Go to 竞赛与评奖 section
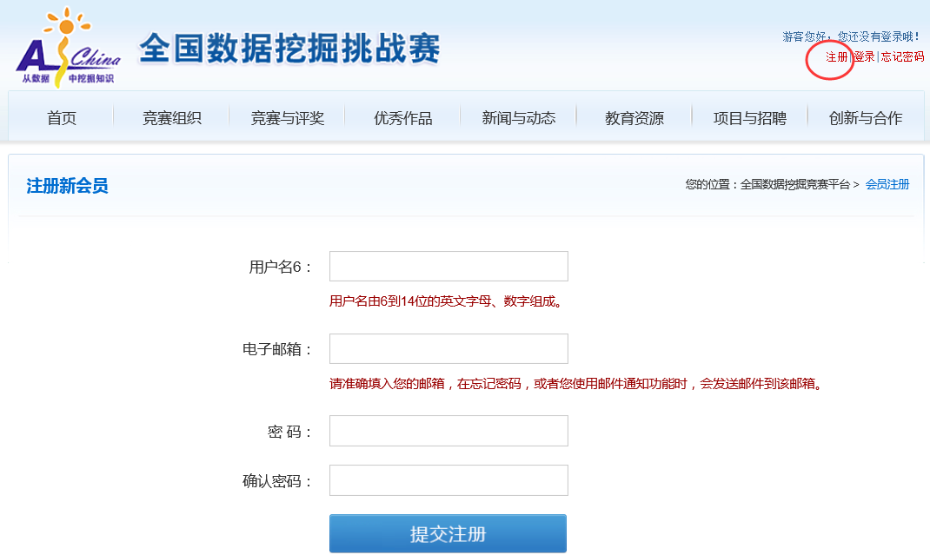Image resolution: width=930 pixels, height=555 pixels. point(288,118)
